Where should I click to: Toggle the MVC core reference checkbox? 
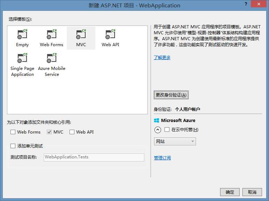click(x=49, y=132)
